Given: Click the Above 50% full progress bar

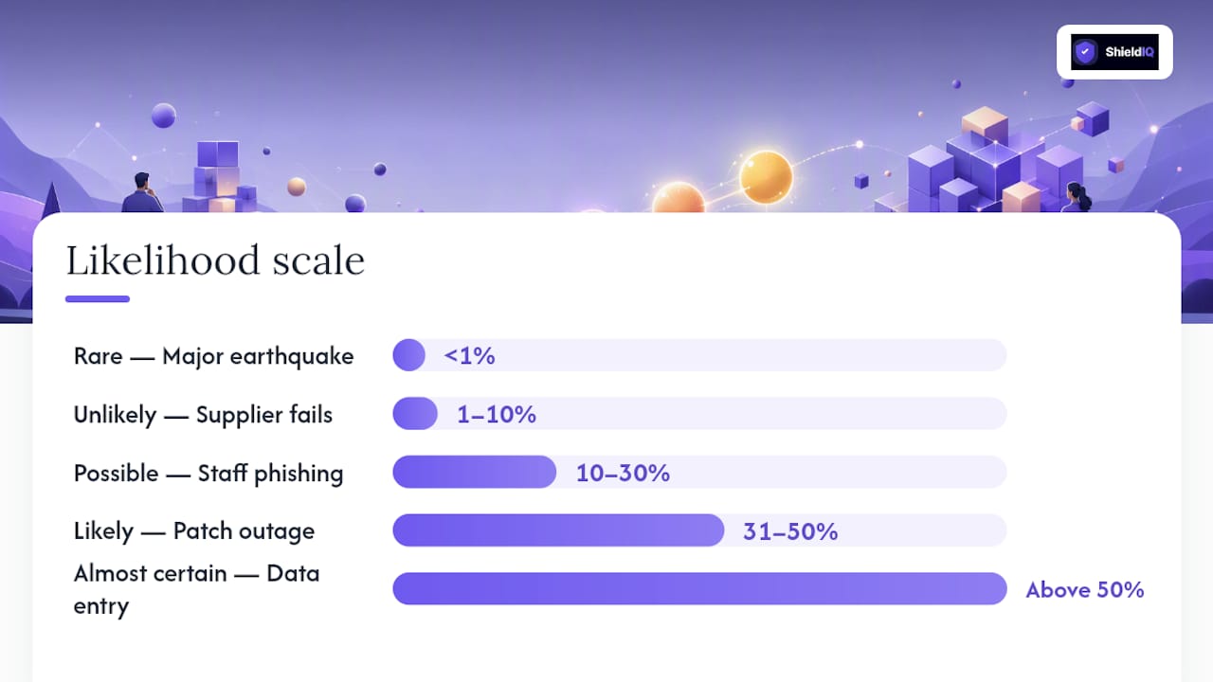Looking at the screenshot, I should 699,588.
